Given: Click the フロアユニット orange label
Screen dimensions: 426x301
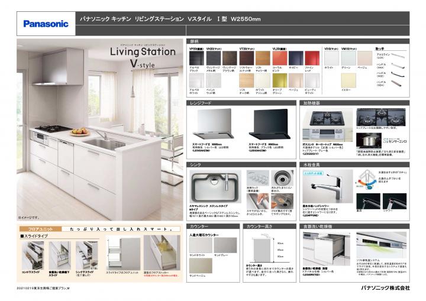Looking at the screenshot, I should tap(40, 229).
